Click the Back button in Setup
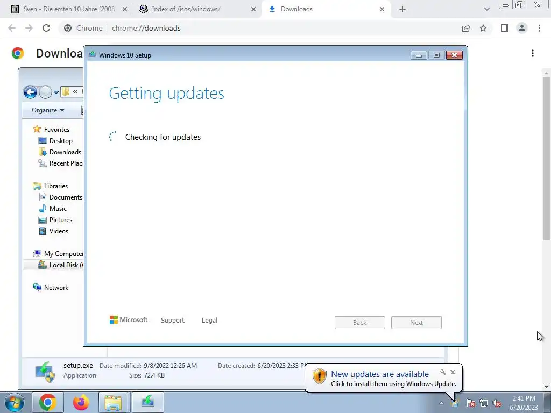The height and width of the screenshot is (413, 551). click(x=360, y=323)
